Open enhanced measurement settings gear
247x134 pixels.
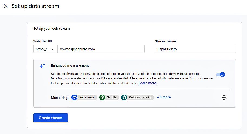pos(224,98)
